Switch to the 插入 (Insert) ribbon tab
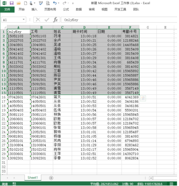The image size is (179, 186). [x=34, y=9]
